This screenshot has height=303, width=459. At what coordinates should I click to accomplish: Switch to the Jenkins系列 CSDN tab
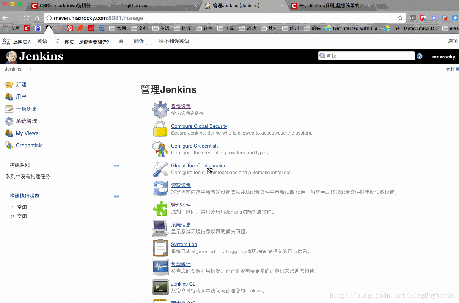(330, 6)
